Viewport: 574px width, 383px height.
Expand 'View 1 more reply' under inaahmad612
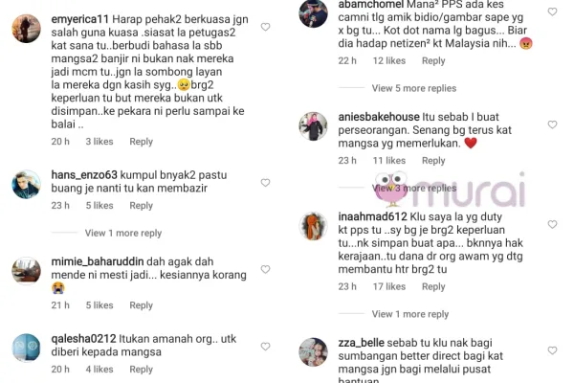pos(410,314)
